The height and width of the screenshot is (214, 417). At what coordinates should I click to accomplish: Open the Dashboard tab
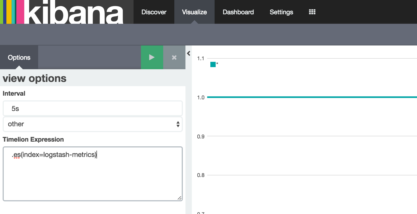pyautogui.click(x=238, y=12)
